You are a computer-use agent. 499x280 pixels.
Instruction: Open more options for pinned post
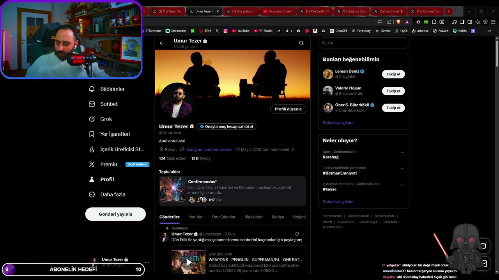click(304, 234)
